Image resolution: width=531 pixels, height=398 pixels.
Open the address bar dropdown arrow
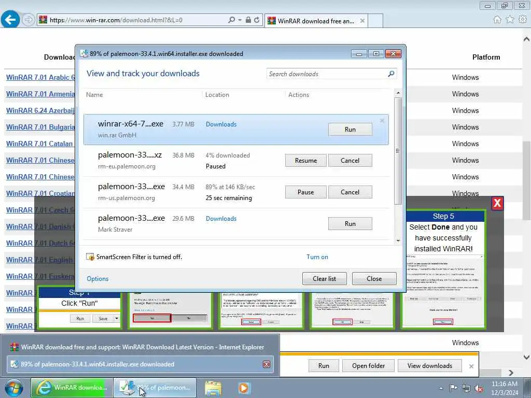(240, 20)
